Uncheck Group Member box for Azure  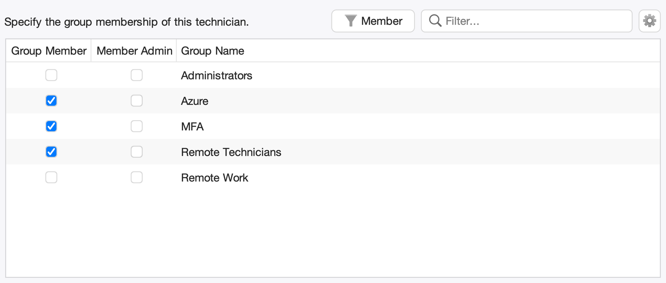click(x=51, y=101)
